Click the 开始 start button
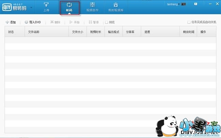The image size is (221, 138). pos(74,22)
